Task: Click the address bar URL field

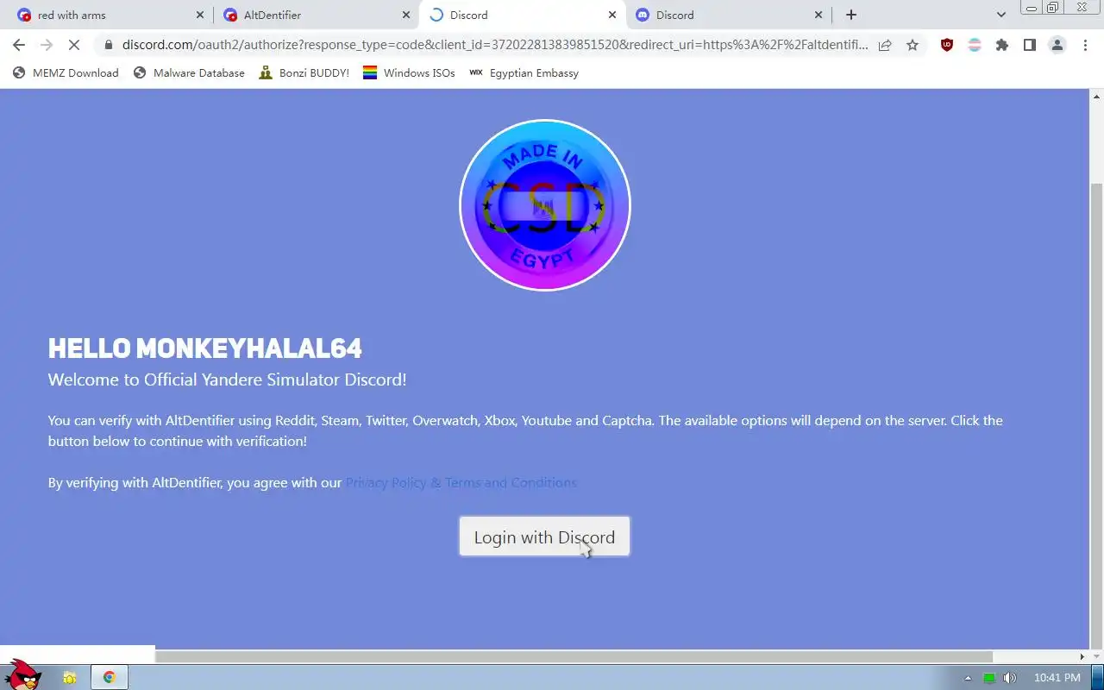Action: coord(495,45)
